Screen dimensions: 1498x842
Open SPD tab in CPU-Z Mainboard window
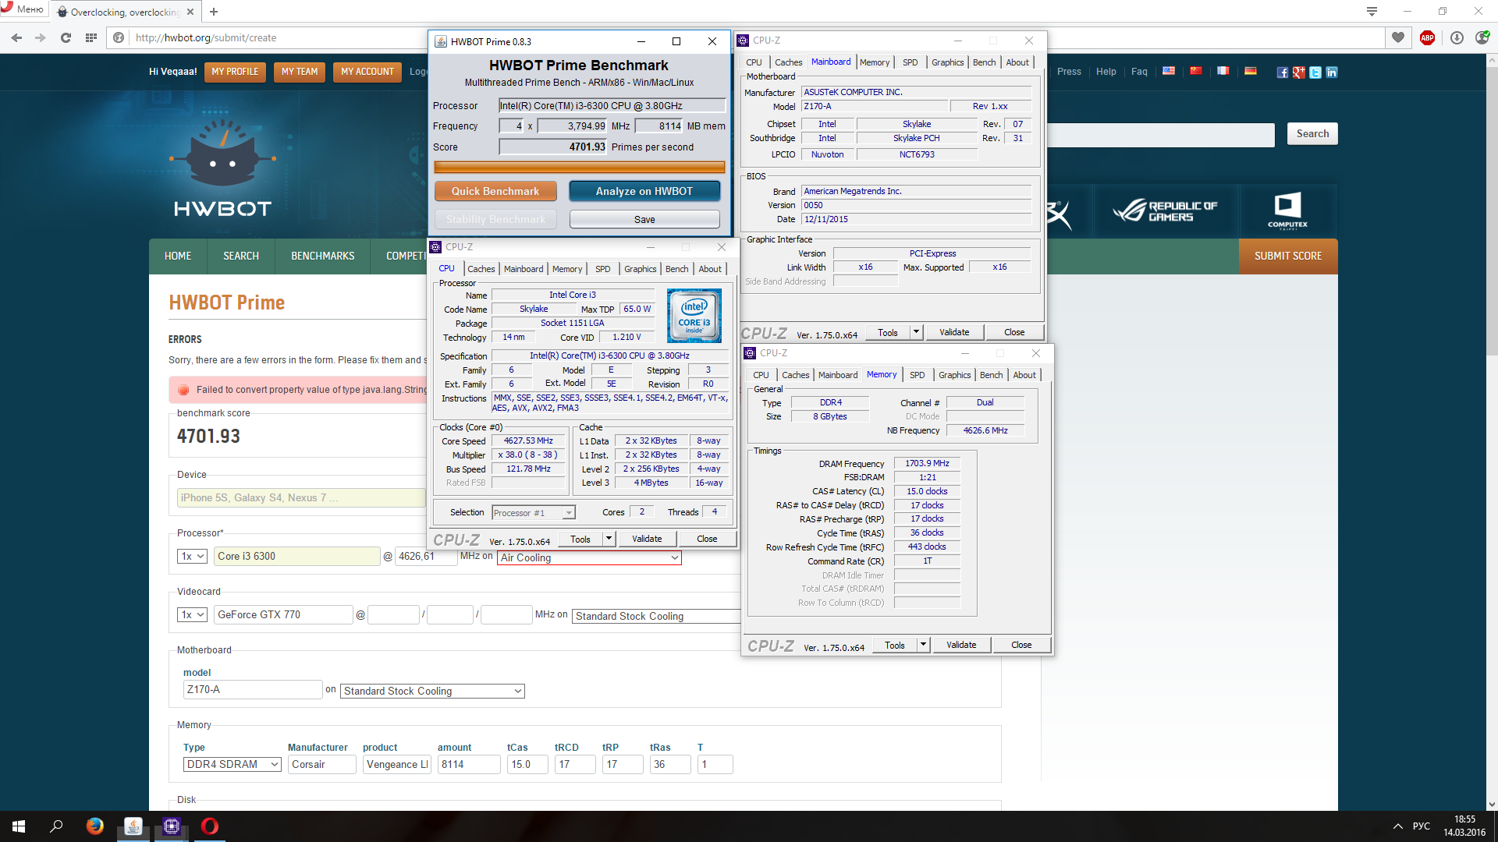click(x=910, y=62)
